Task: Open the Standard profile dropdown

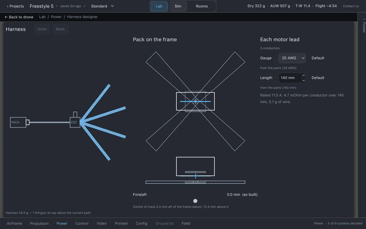Action: [x=102, y=6]
